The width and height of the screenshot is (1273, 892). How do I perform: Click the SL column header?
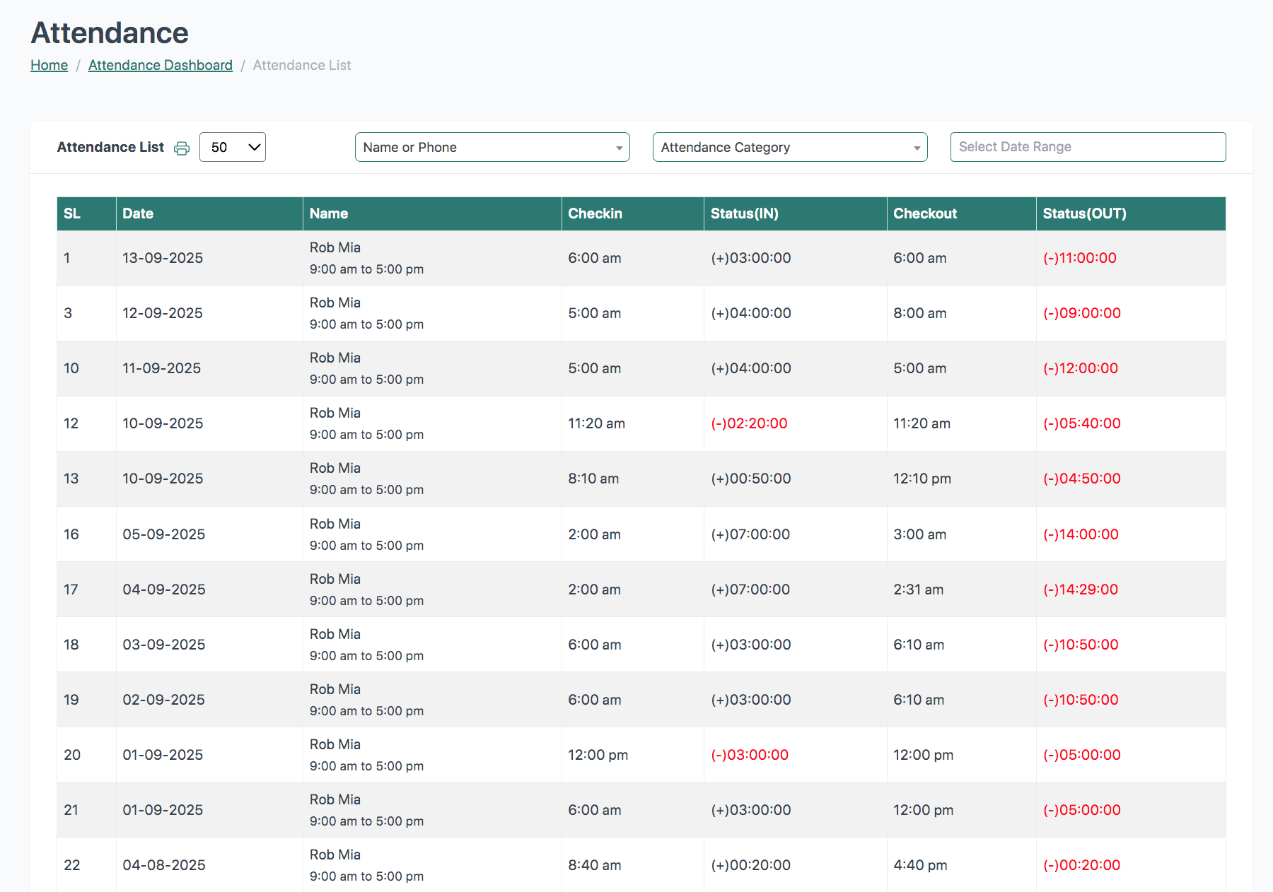pyautogui.click(x=72, y=213)
